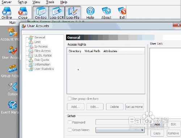Image resolution: width=181 pixels, height=138 pixels.
Task: Toggle the On-top toolbar button
Action: click(41, 13)
